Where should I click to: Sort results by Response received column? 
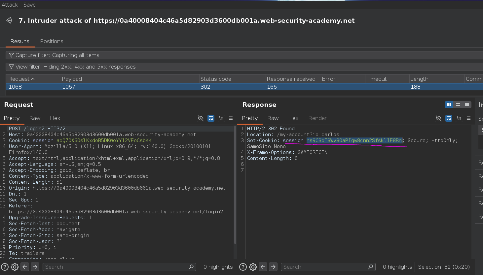pos(293,79)
